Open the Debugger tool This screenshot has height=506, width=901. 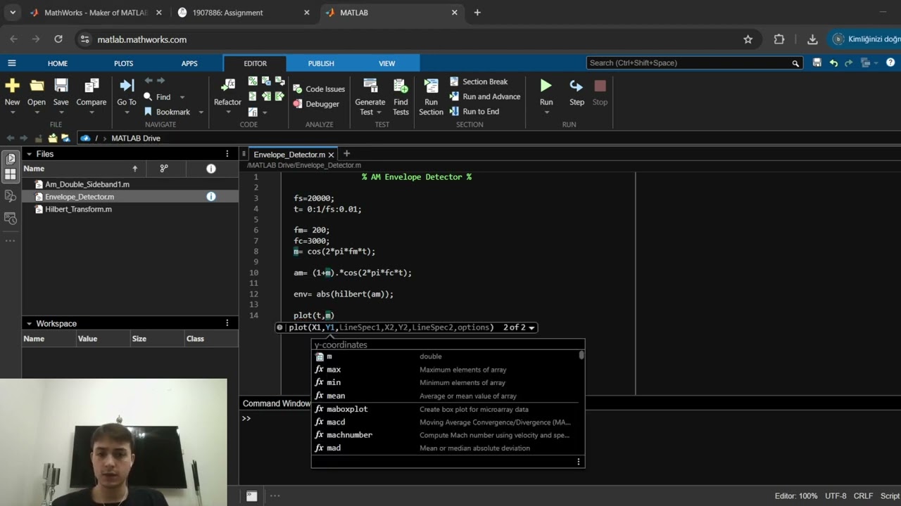316,104
